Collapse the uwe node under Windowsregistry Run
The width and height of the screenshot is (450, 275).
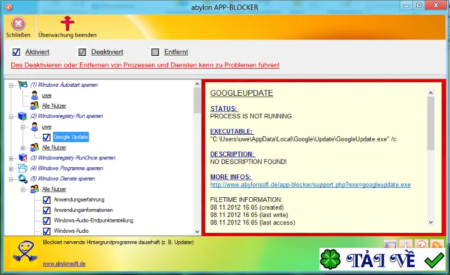(x=23, y=127)
